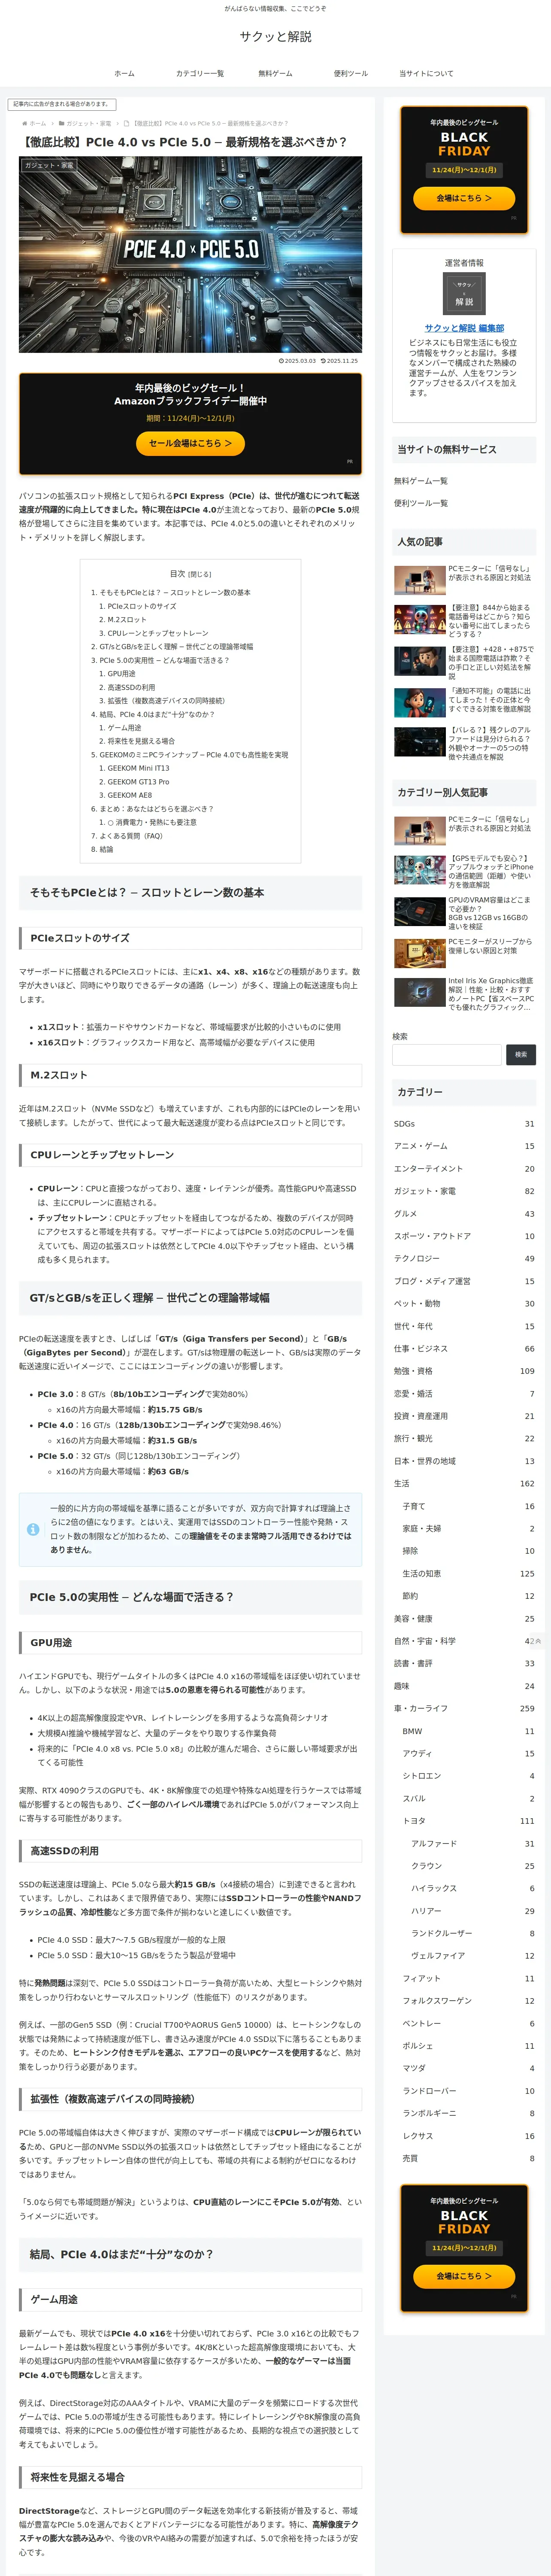Open the 投資・資産運用 category

pyautogui.click(x=464, y=1416)
